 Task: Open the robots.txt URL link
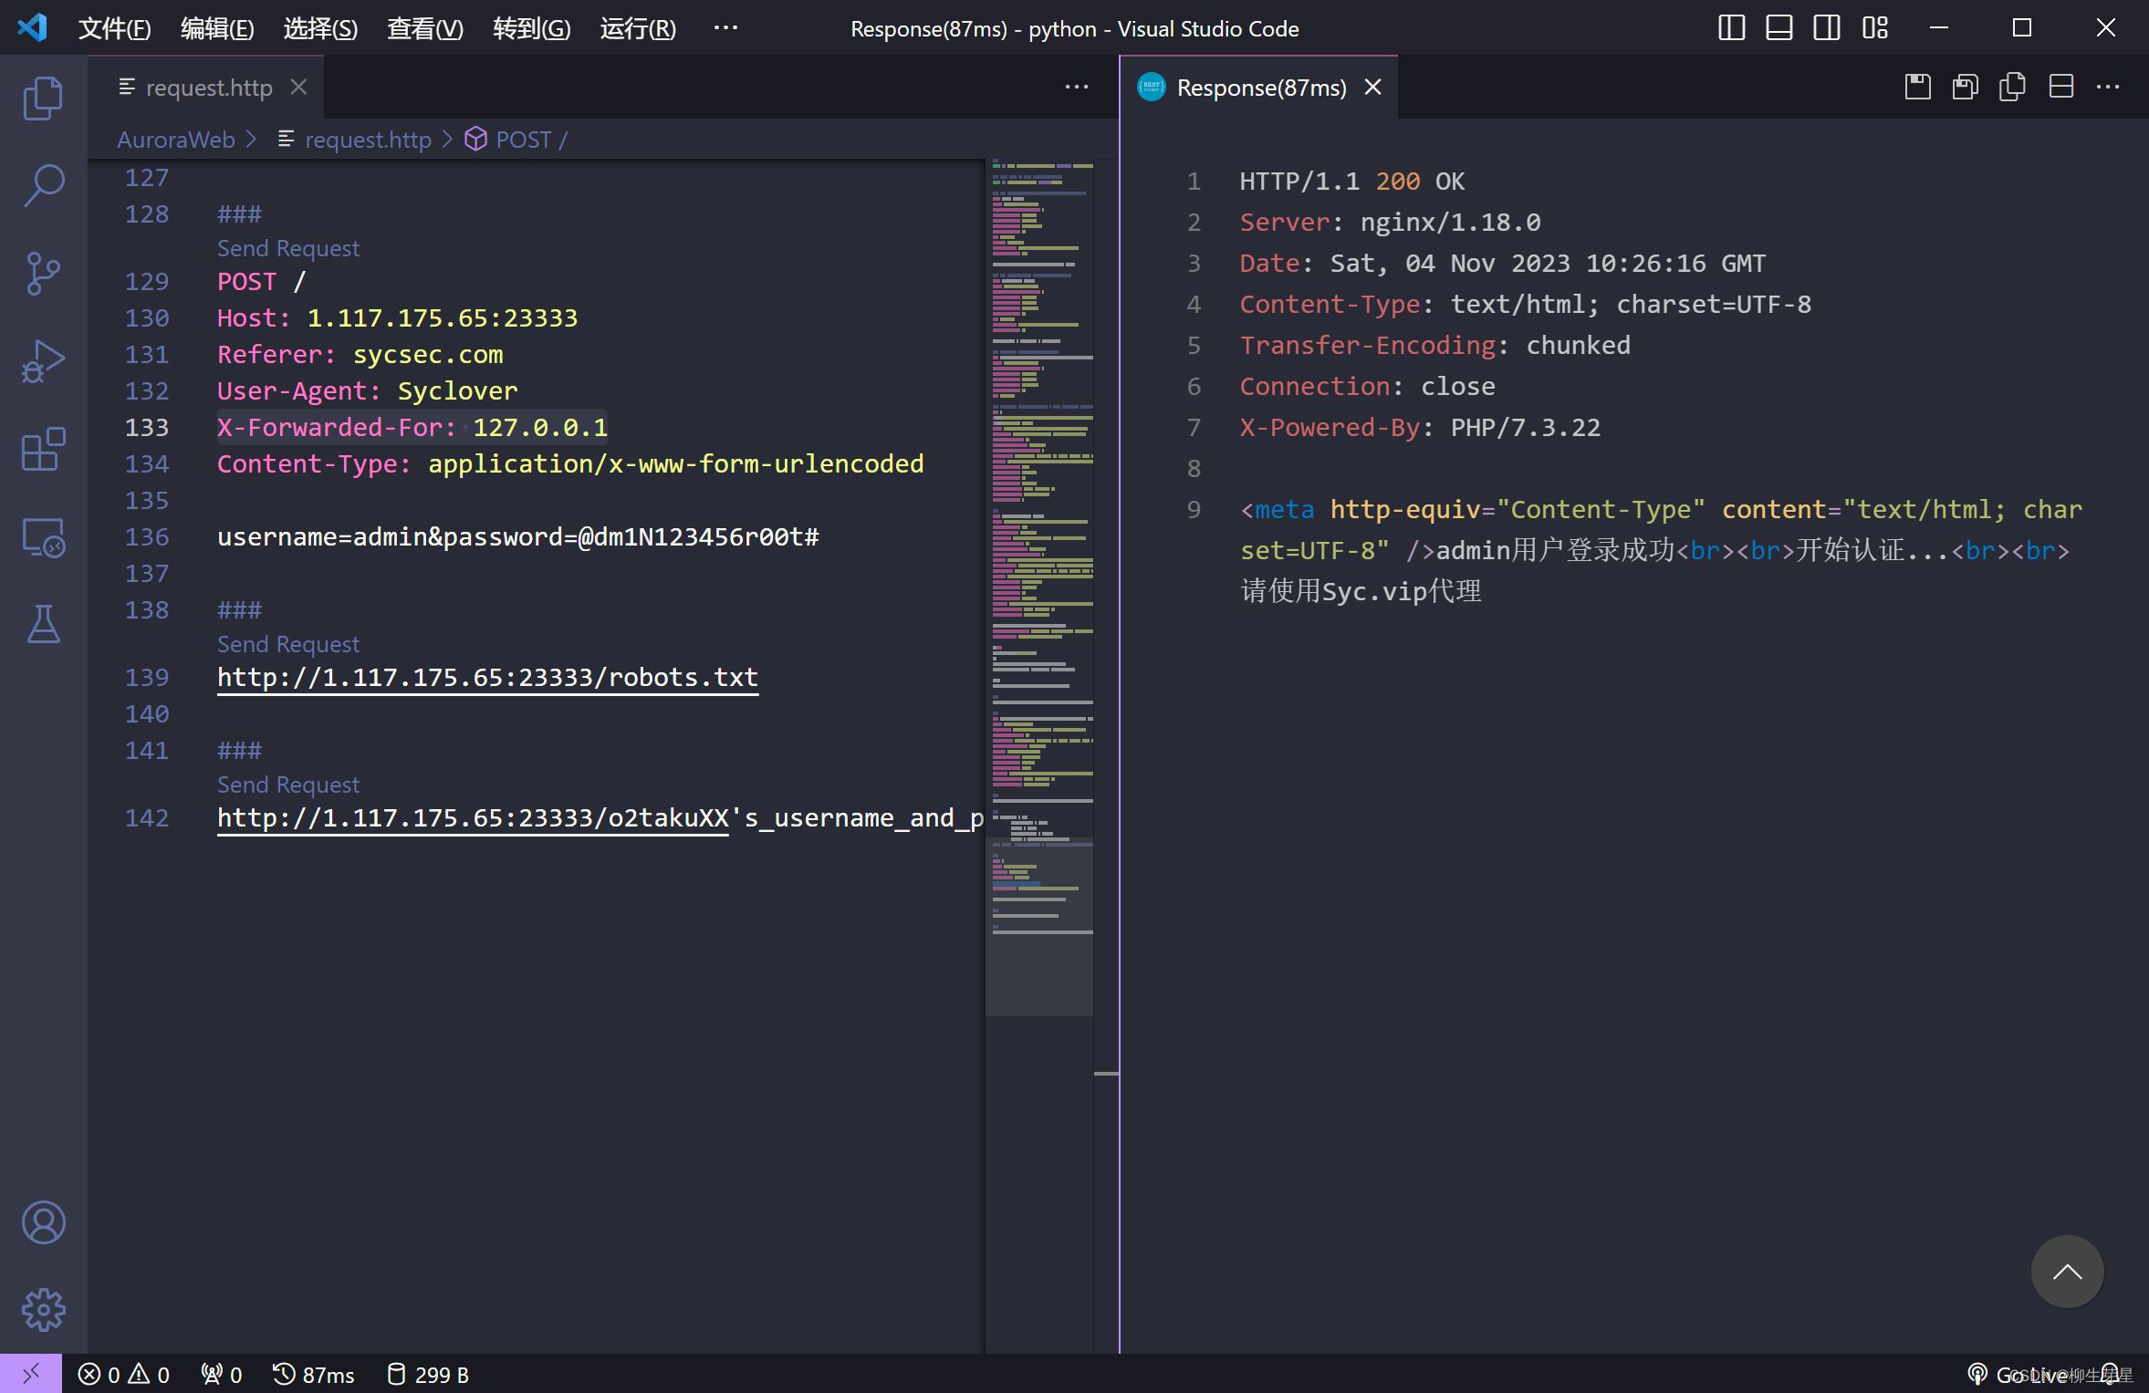coord(487,677)
